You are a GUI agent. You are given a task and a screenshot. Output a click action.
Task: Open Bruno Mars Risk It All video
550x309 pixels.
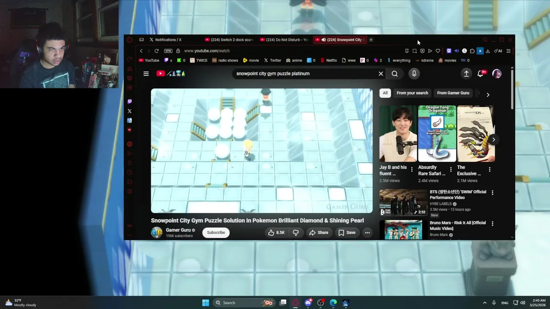(x=458, y=226)
